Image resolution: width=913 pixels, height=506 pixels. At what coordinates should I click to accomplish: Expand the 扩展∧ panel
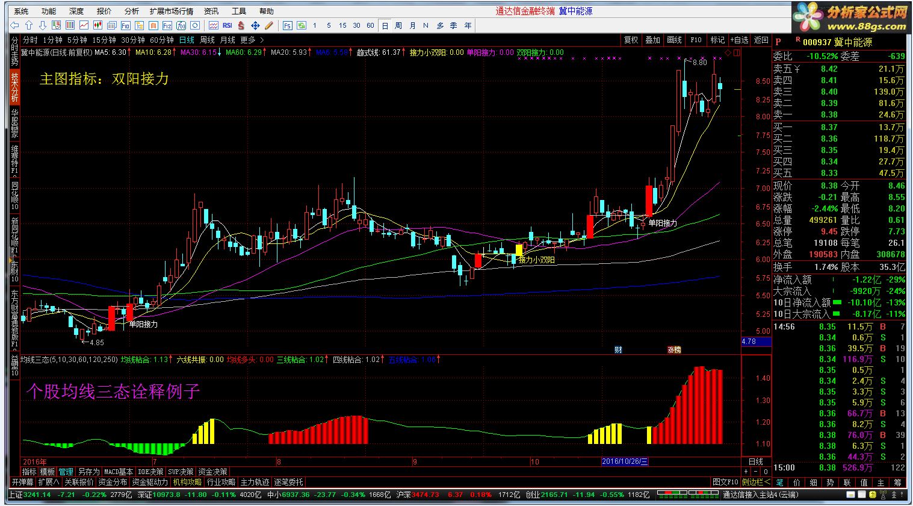(48, 482)
